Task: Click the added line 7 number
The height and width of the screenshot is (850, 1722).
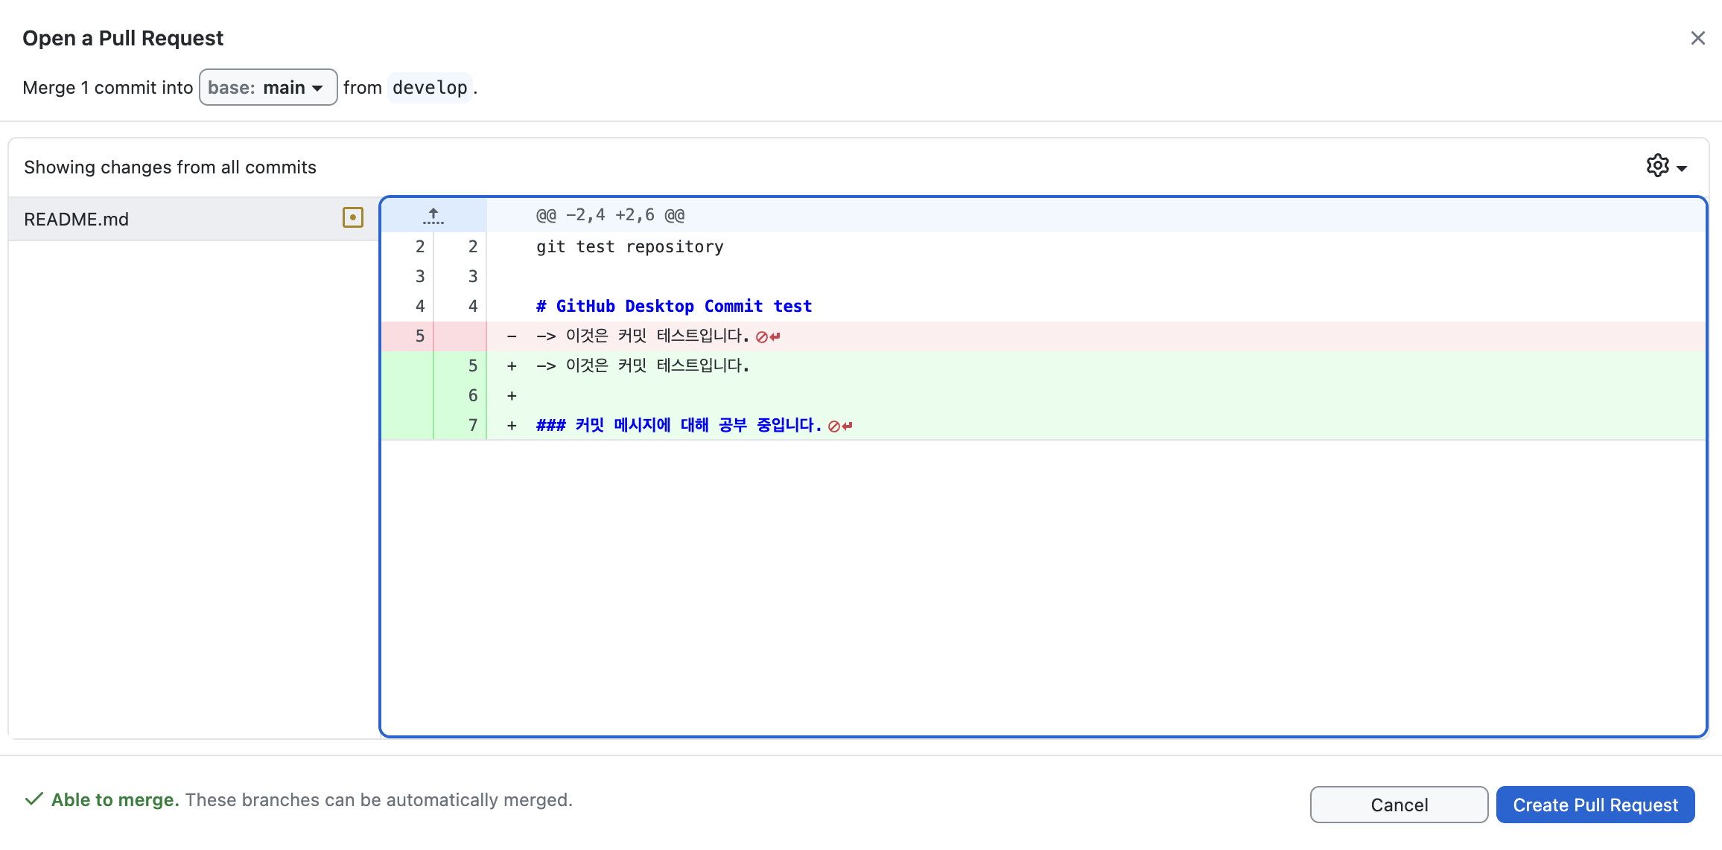Action: click(x=472, y=425)
